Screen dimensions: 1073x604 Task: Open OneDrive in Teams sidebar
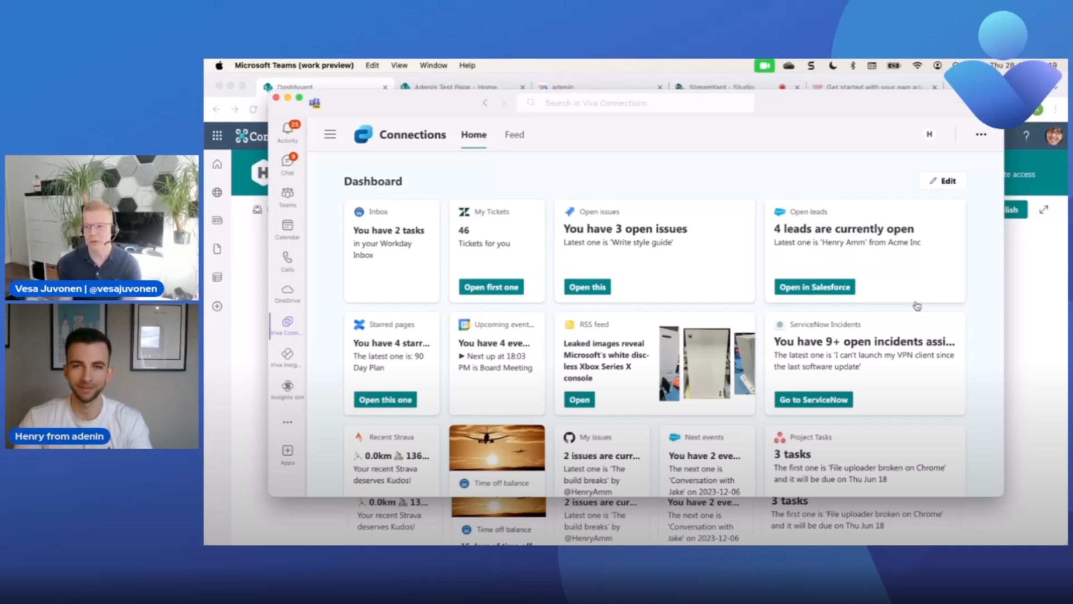[x=288, y=293]
